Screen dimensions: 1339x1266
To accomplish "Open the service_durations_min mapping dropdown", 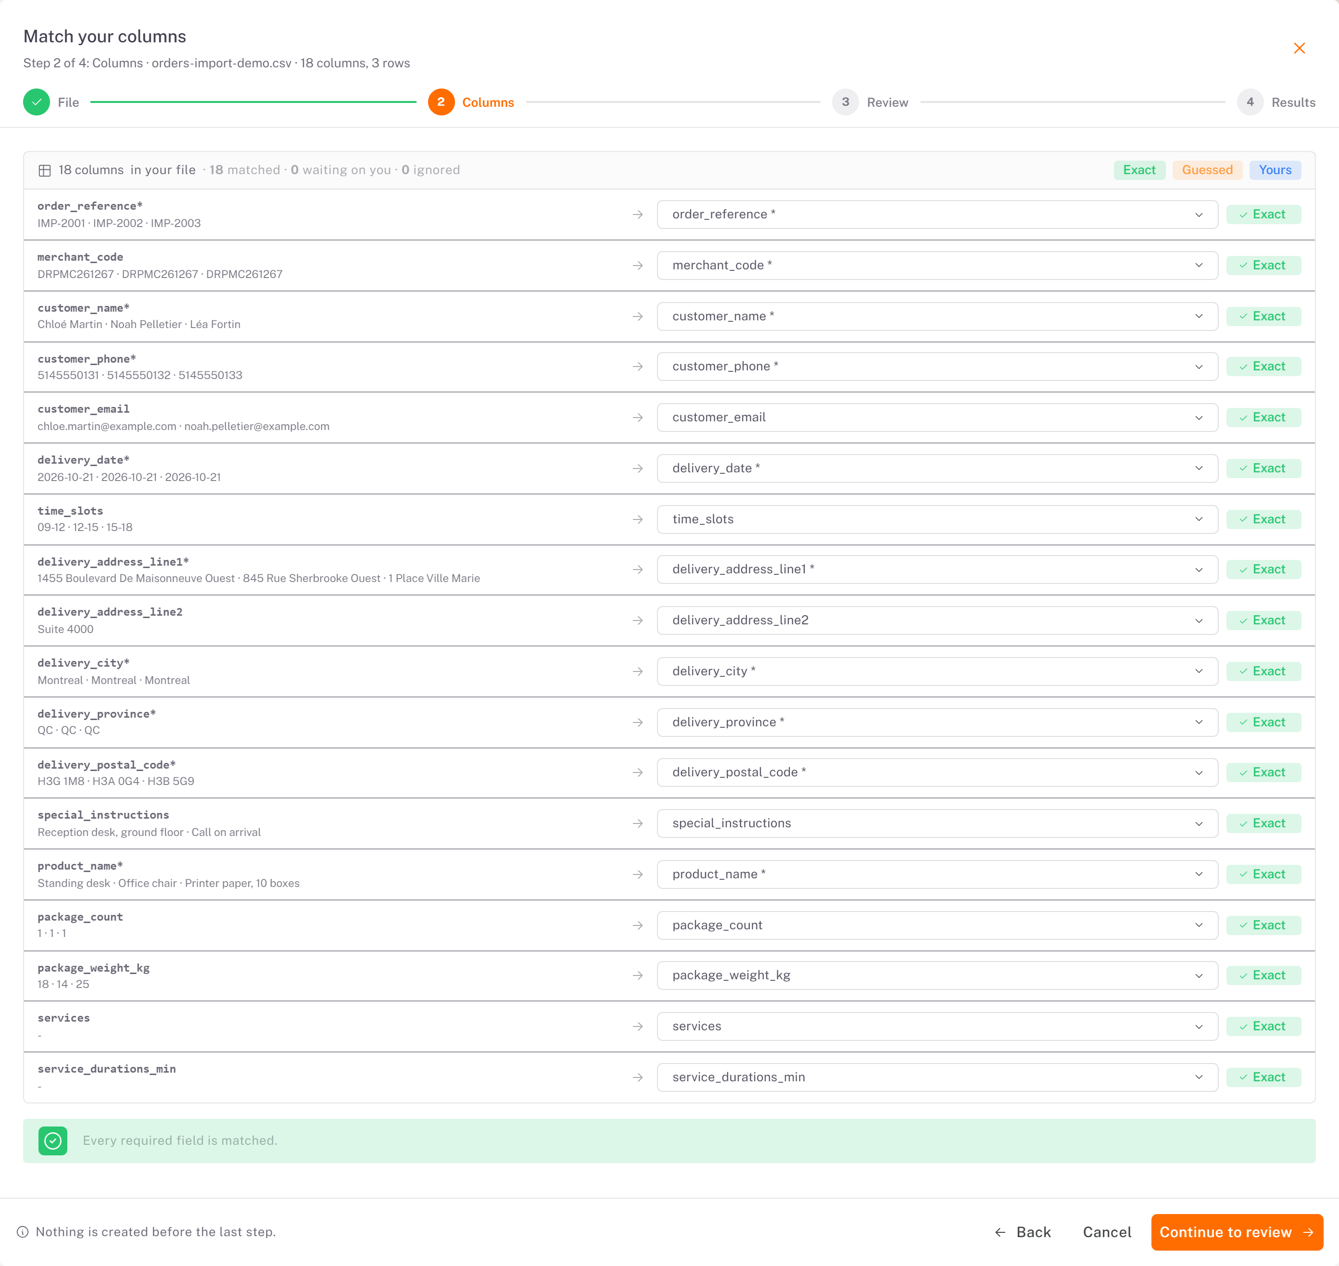I will click(x=937, y=1078).
